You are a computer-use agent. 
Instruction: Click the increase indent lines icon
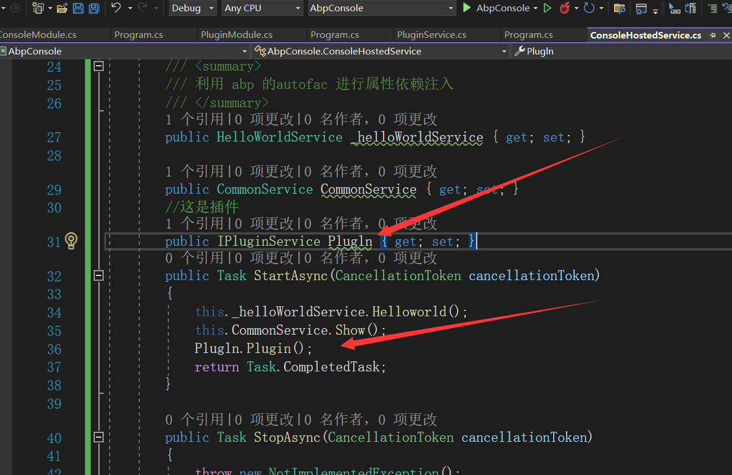pyautogui.click(x=712, y=8)
